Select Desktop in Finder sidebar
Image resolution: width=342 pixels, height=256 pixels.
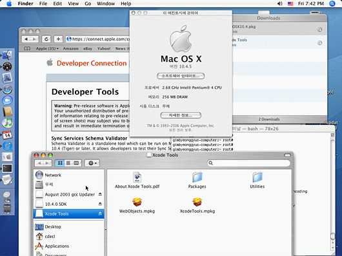click(x=68, y=226)
